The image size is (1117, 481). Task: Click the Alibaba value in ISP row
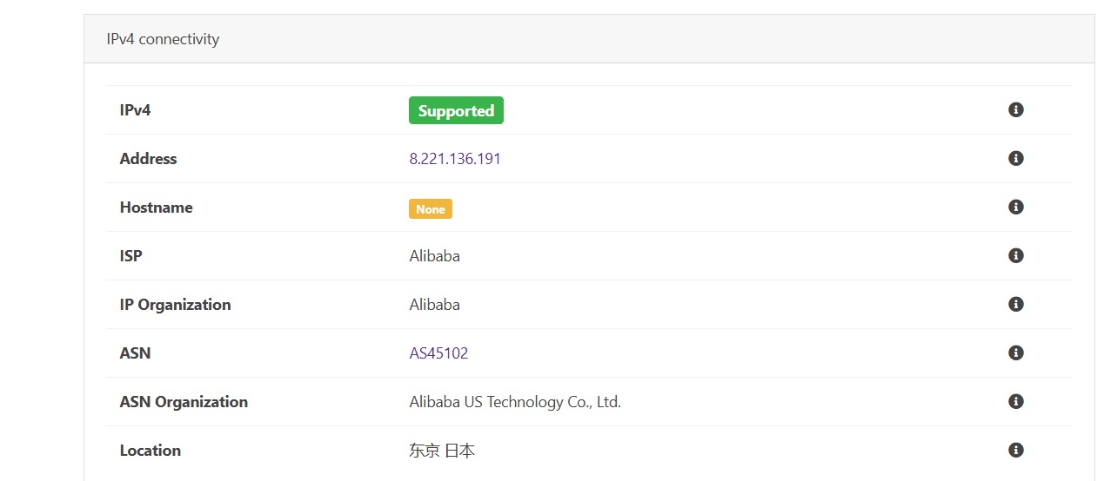pyautogui.click(x=434, y=256)
